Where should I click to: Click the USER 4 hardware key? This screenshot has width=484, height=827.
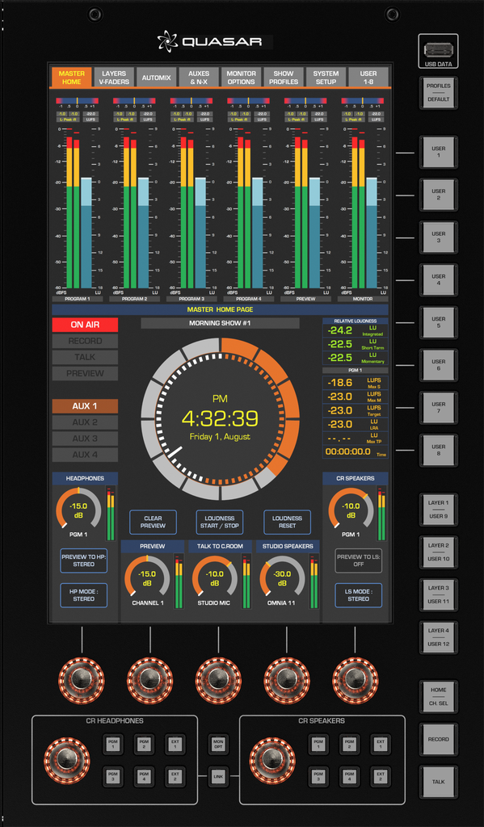[x=438, y=280]
